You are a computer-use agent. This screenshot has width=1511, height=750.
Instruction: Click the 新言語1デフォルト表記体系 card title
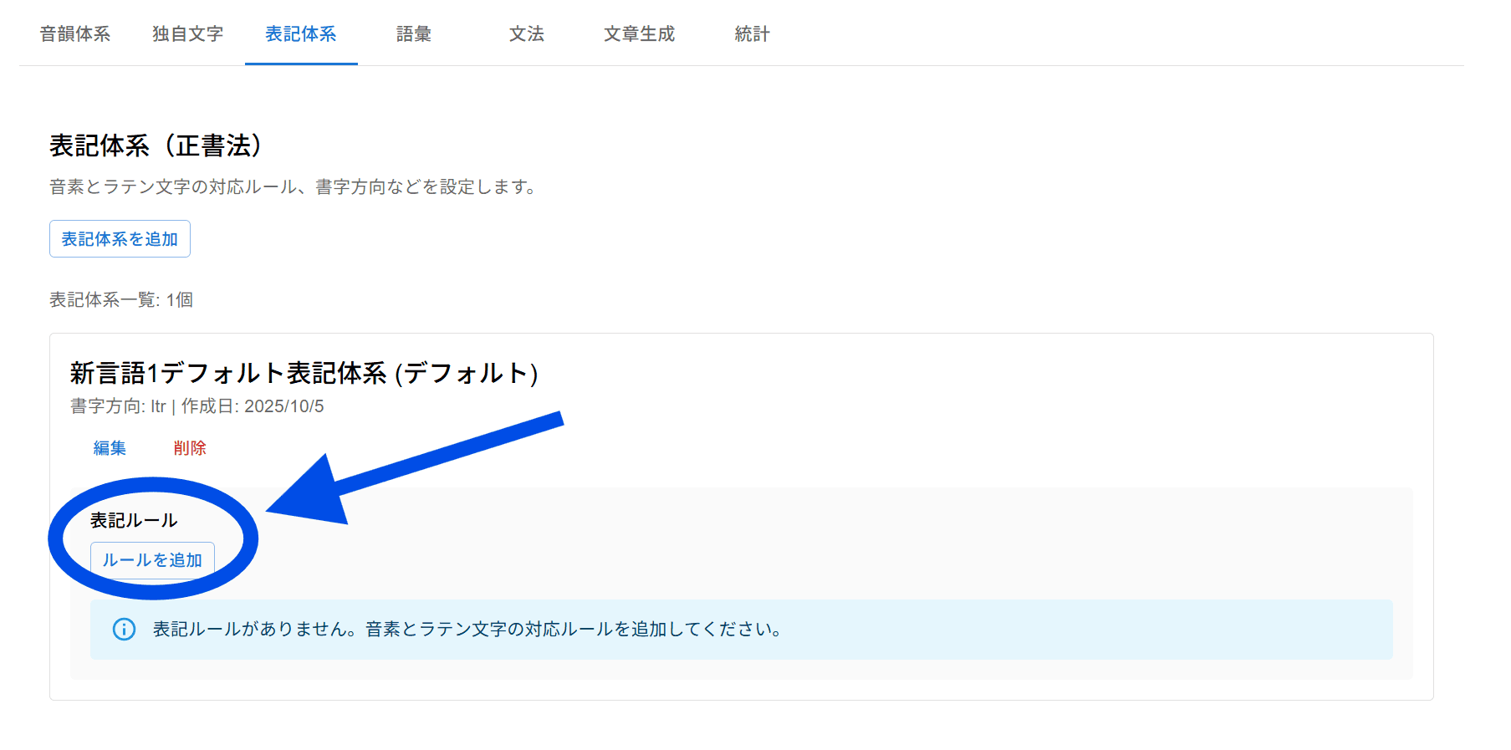coord(304,373)
